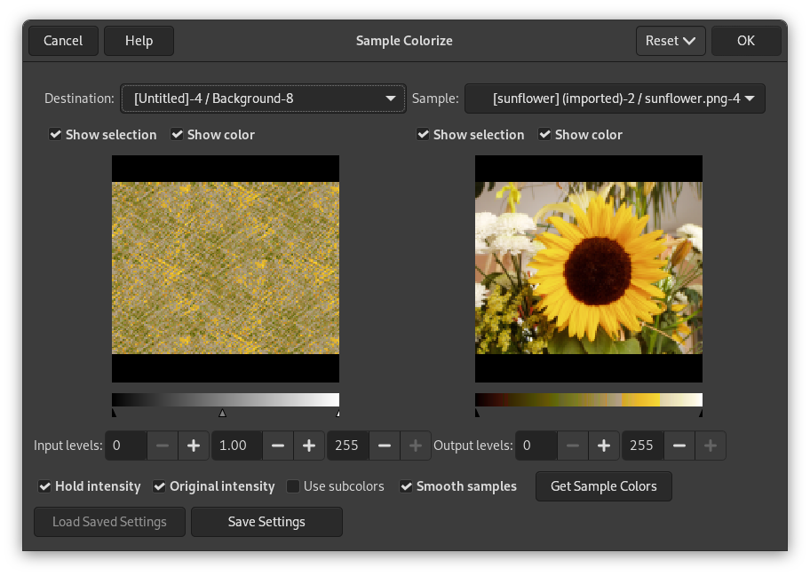This screenshot has width=810, height=576.
Task: Enable the Use subcolors option
Action: (292, 486)
